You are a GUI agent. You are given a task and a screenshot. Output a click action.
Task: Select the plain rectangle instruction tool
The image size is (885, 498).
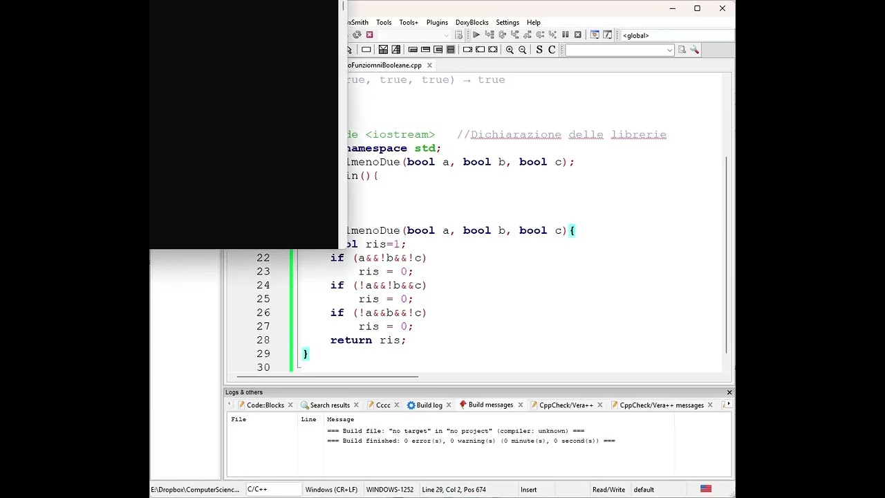pos(366,50)
